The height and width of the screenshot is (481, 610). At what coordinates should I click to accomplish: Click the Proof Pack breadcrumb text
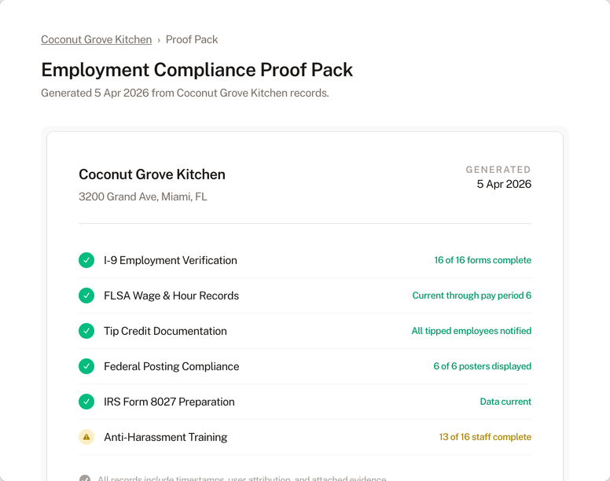(x=192, y=39)
